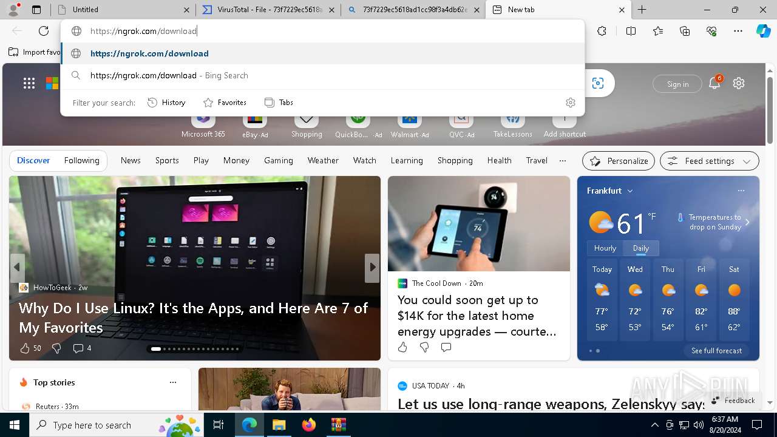Switch to the VirusTotal File tab
Image resolution: width=777 pixels, height=437 pixels.
coord(267,10)
